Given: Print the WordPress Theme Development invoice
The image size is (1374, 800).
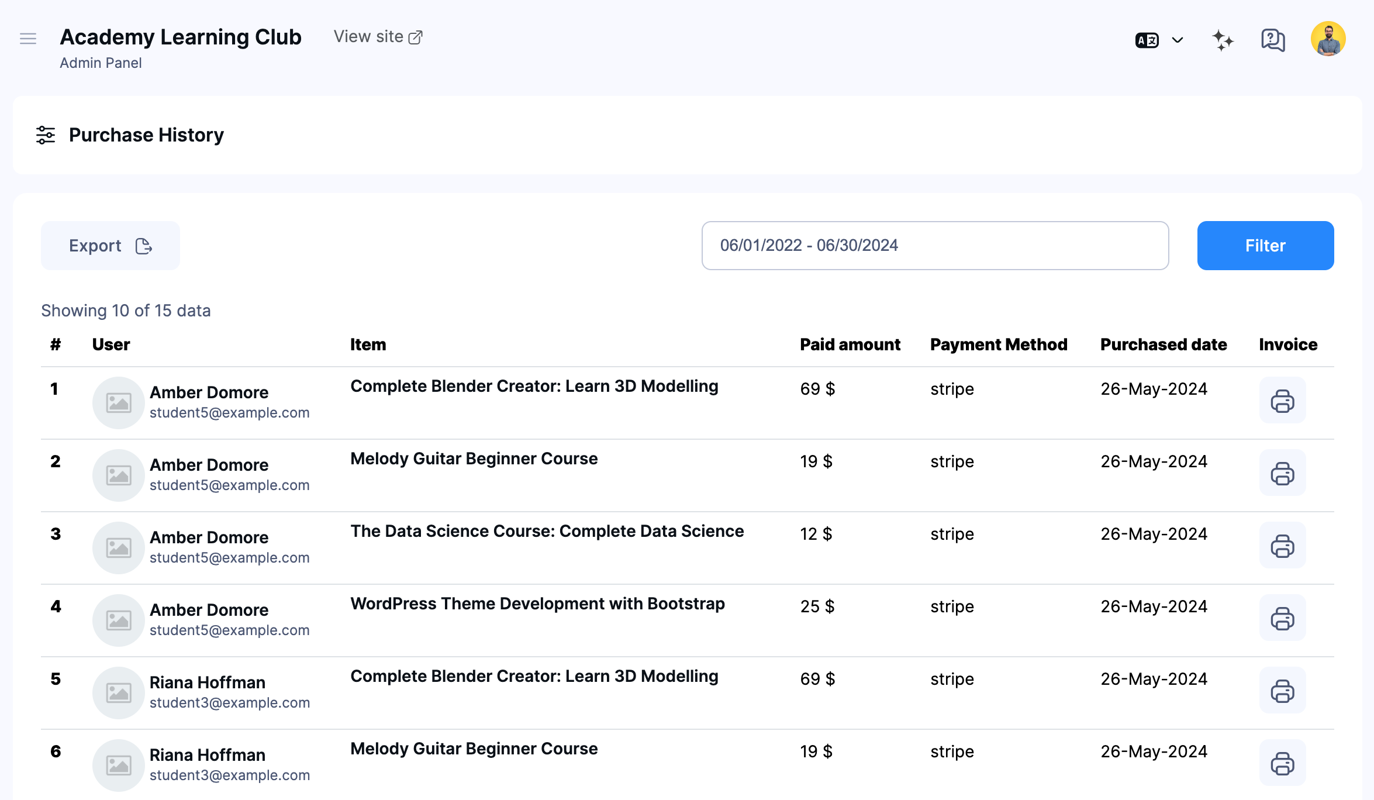Looking at the screenshot, I should point(1282,618).
